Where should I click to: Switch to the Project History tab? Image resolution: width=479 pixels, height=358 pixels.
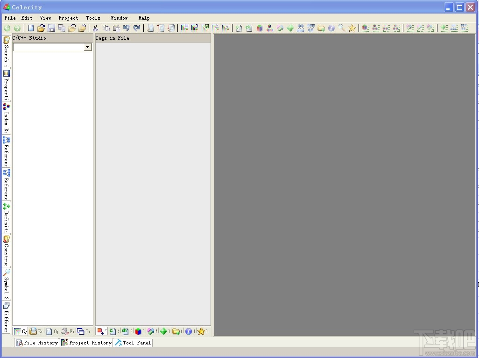[x=86, y=343]
